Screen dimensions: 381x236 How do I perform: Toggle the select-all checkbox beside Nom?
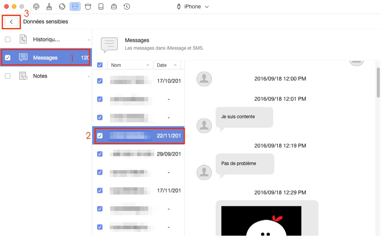(100, 65)
